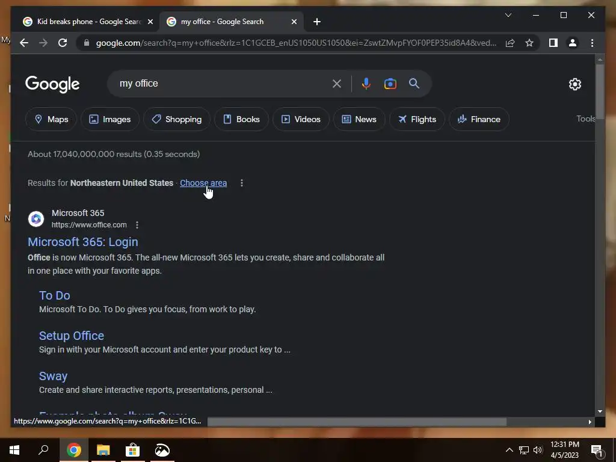Open the Setup Office sitelink

pos(72,336)
